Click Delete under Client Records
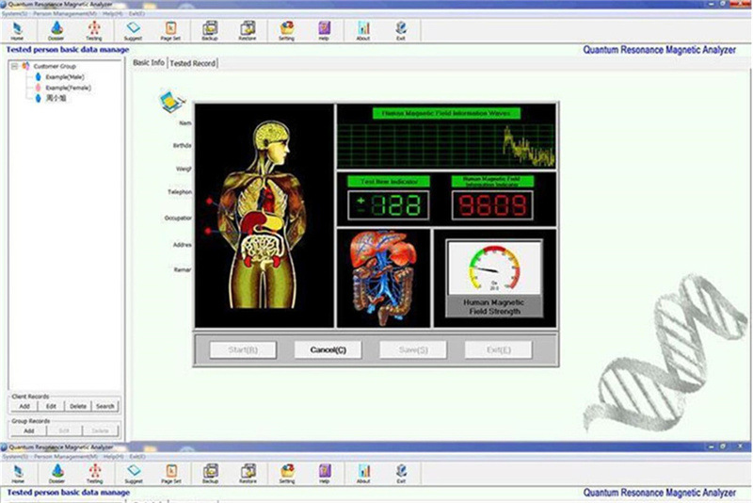Image resolution: width=753 pixels, height=503 pixels. (x=78, y=406)
